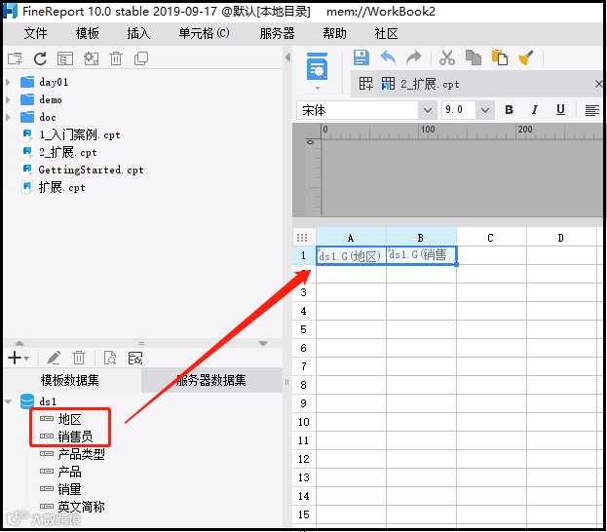607x532 pixels.
Task: Open the add-dataset dropdown arrow
Action: tap(26, 359)
